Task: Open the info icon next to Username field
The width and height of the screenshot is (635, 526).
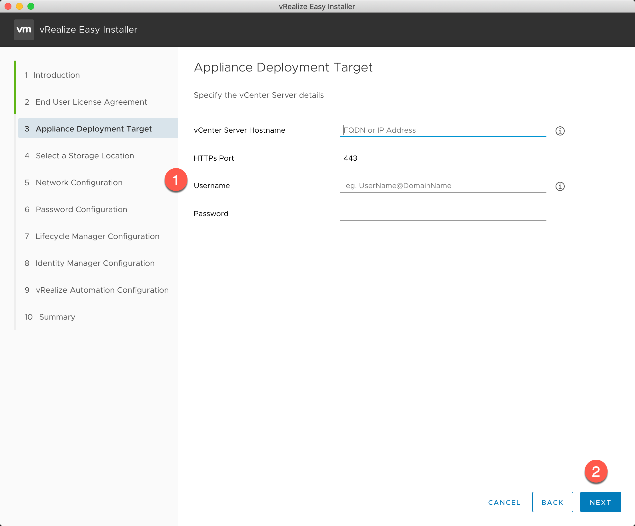Action: click(x=560, y=186)
